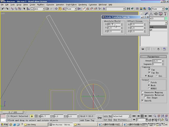Toggle the Cap Start checkbox
Viewport: 169px width, 127px height.
point(149,69)
